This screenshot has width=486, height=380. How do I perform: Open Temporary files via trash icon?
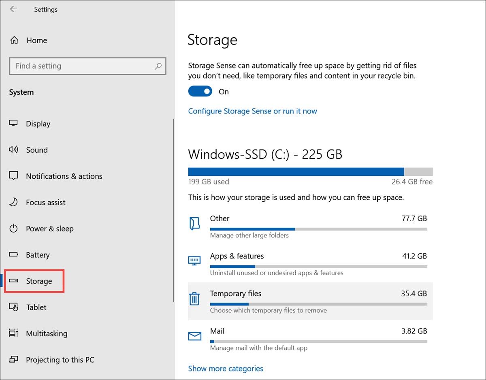195,299
